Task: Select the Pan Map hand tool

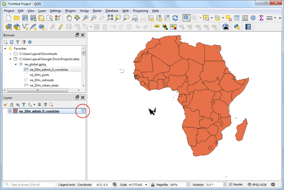Action: (x=69, y=18)
